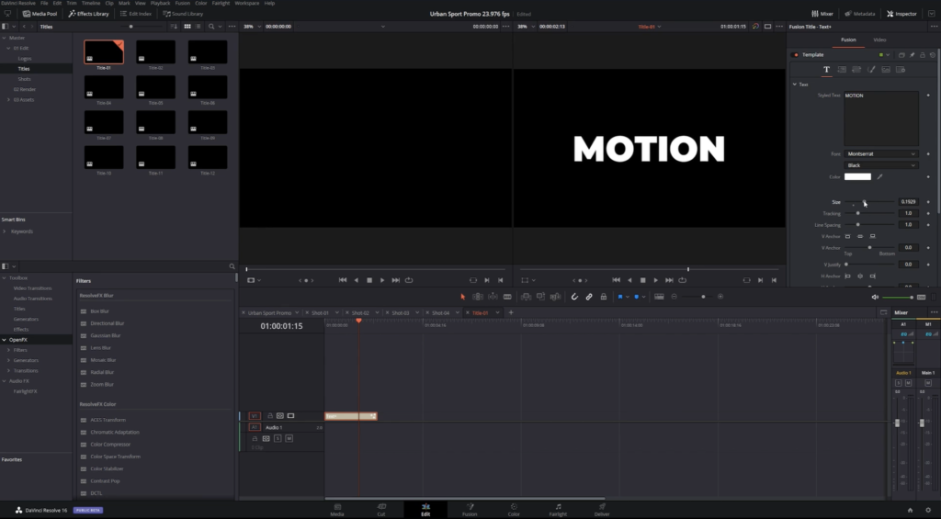Click the eyedropper next to Color swatch
The image size is (941, 519).
pyautogui.click(x=880, y=176)
